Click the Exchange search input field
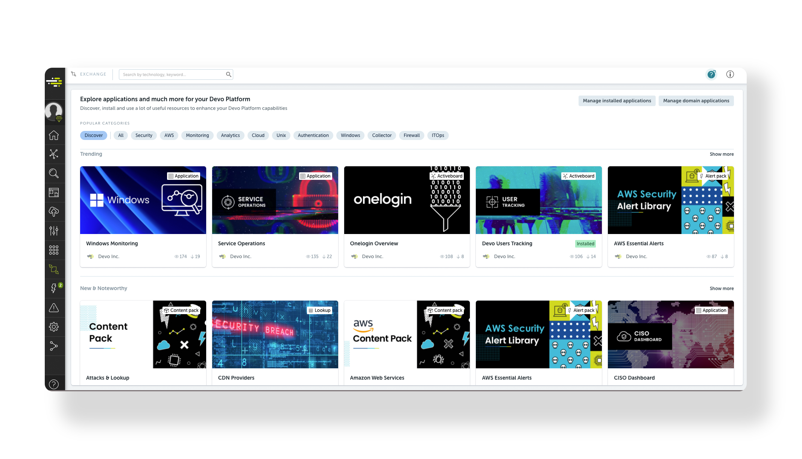802x459 pixels. [172, 74]
